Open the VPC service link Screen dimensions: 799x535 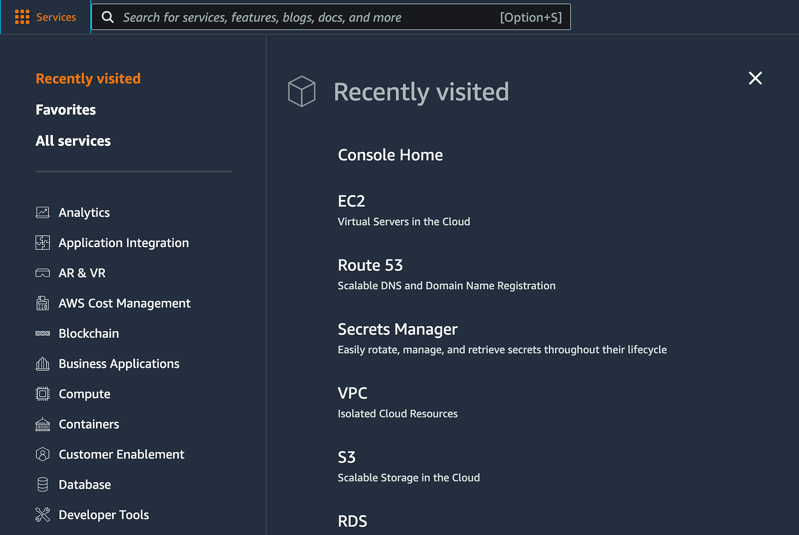[x=353, y=393]
